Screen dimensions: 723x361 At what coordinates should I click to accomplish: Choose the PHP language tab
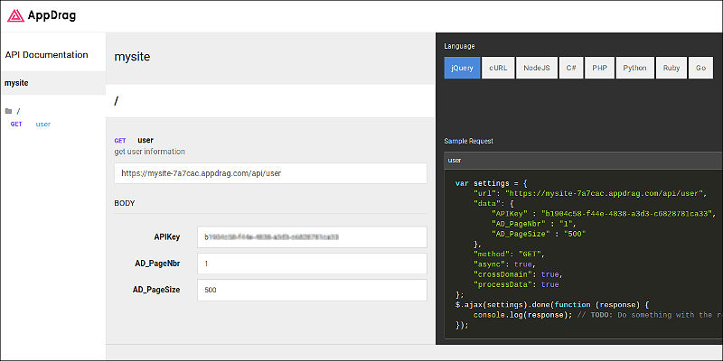click(x=599, y=68)
